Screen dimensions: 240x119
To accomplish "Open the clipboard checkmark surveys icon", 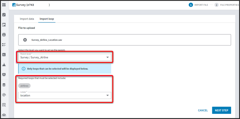I will (x=4, y=15).
